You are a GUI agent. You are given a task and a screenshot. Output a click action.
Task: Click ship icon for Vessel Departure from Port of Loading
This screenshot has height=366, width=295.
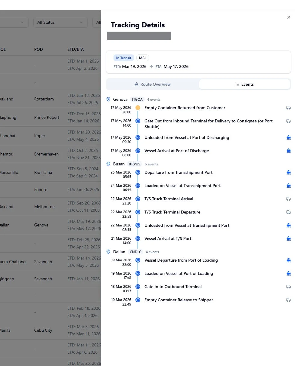point(288,260)
